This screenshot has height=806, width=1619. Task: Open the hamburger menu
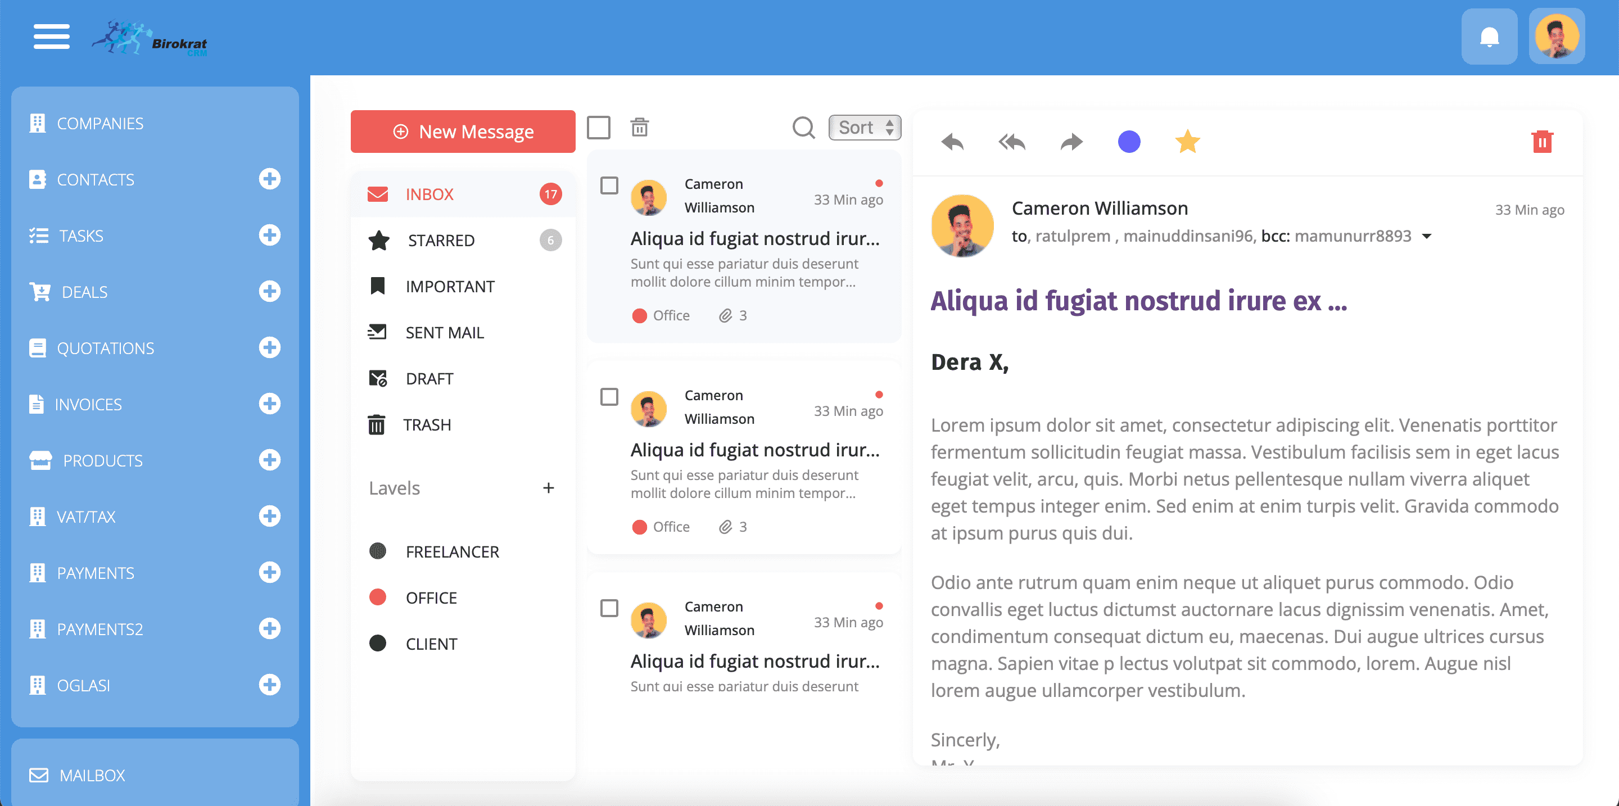click(52, 37)
